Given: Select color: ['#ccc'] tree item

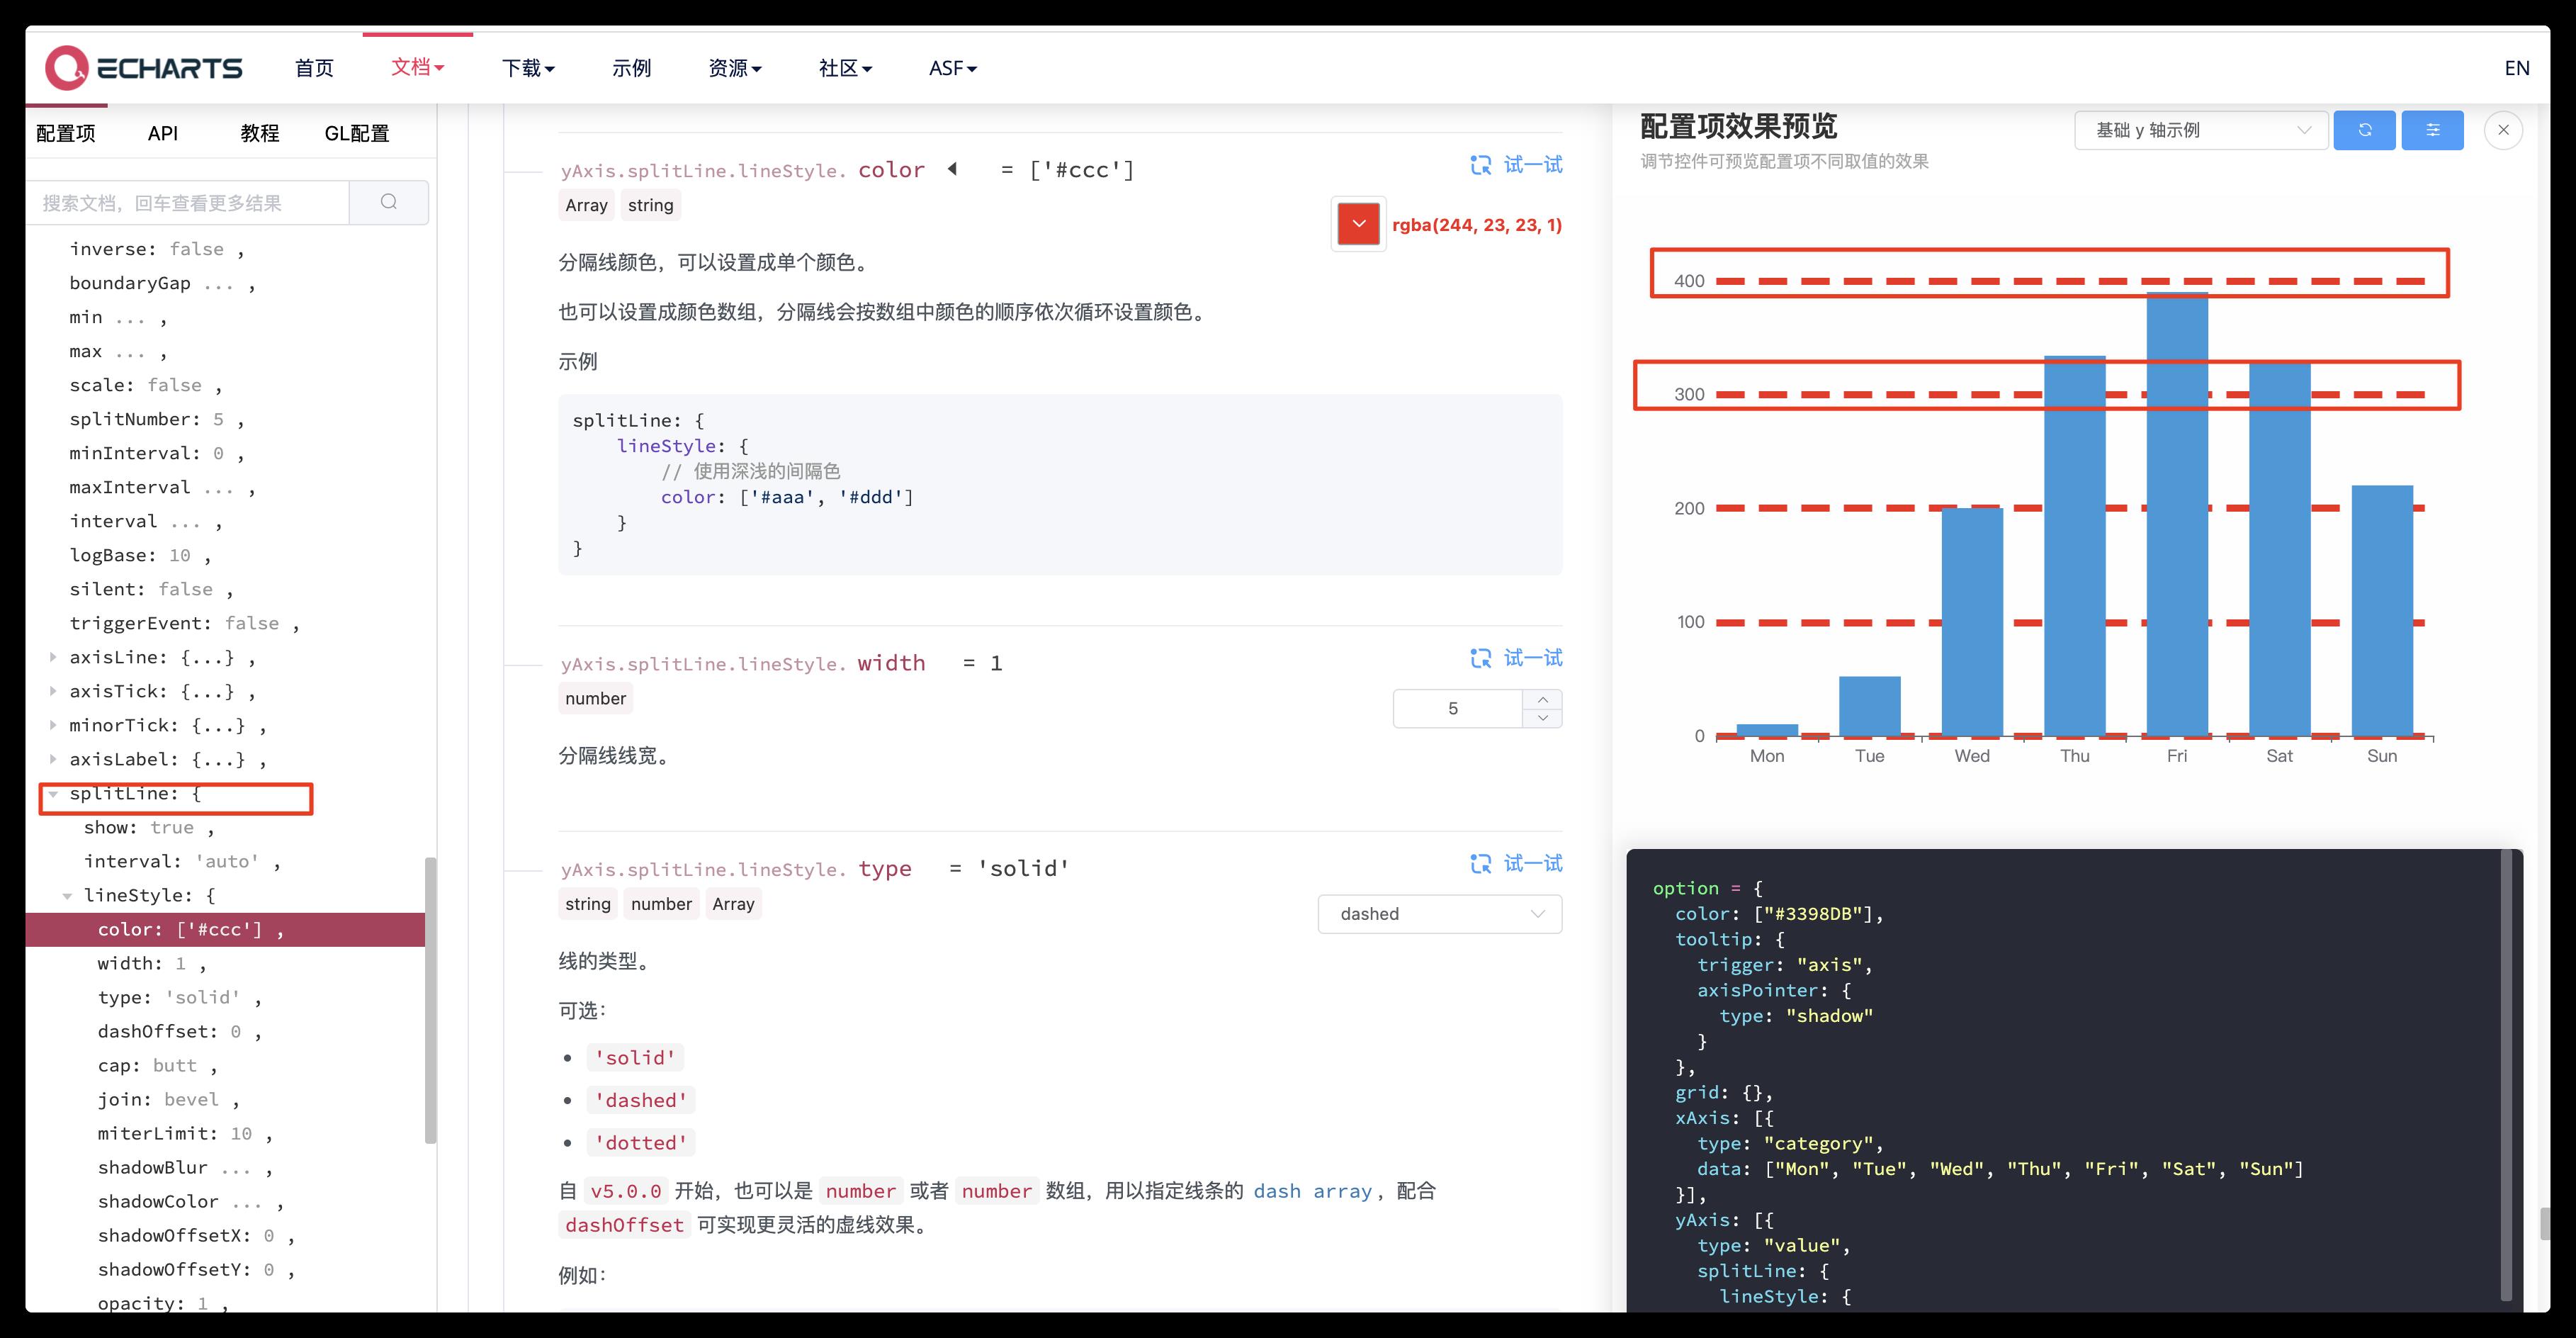Looking at the screenshot, I should (225, 929).
